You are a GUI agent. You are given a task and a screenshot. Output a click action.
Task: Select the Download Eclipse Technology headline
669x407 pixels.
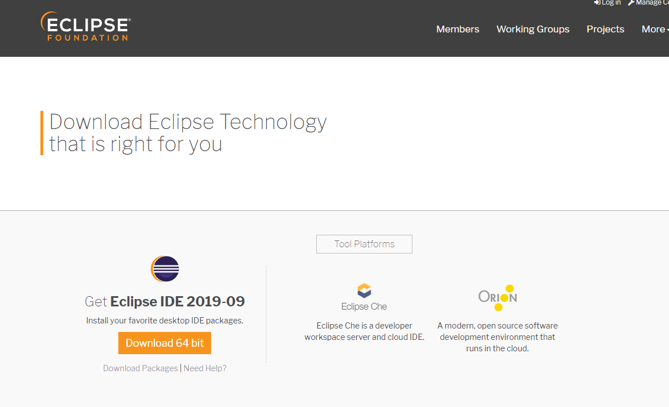click(x=188, y=133)
